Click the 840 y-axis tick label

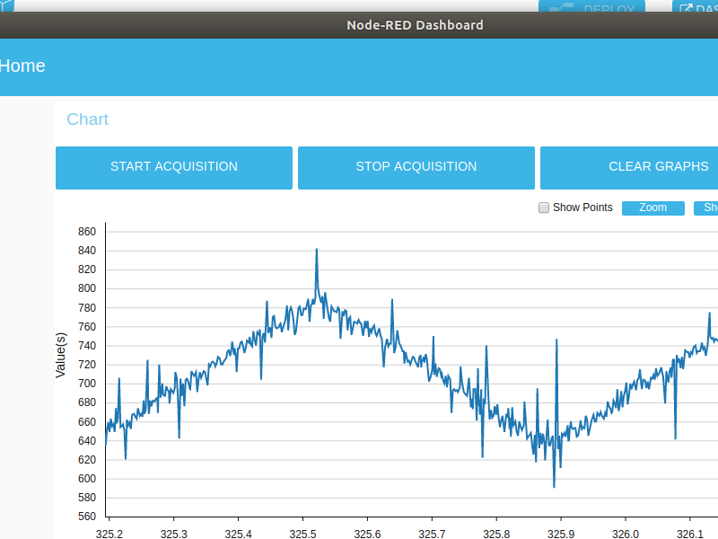[x=87, y=251]
